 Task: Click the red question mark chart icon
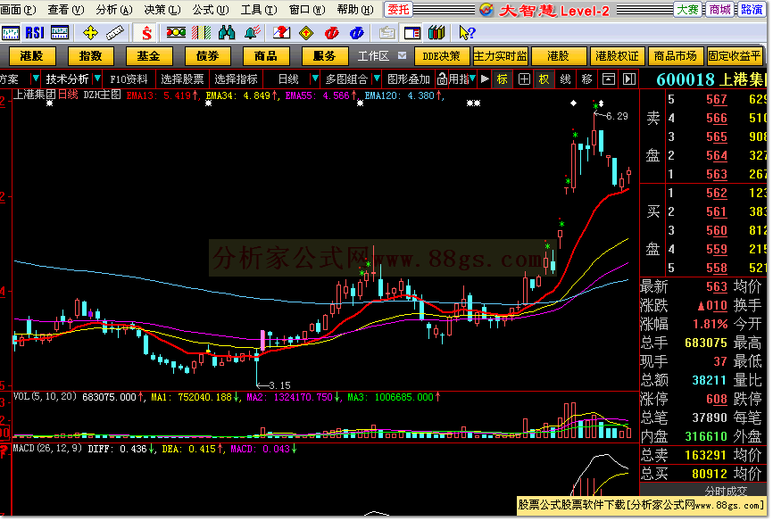[x=281, y=33]
